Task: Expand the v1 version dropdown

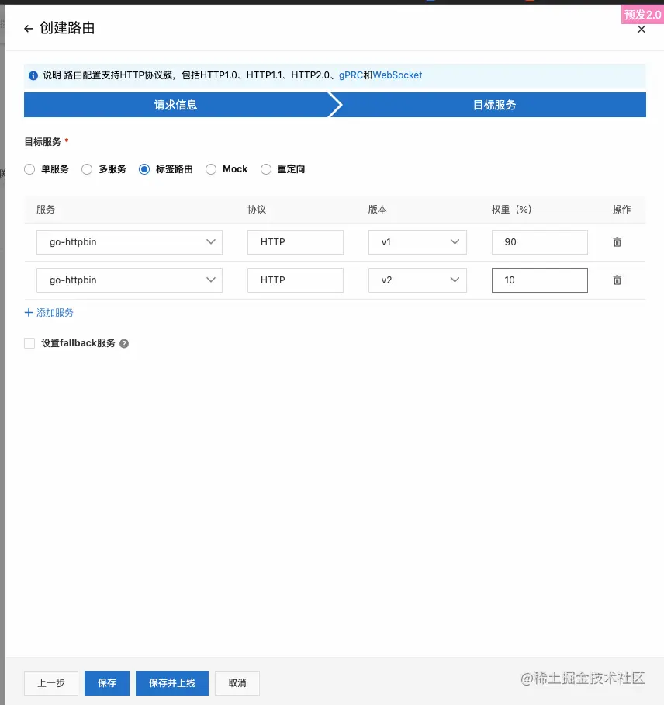Action: (417, 242)
